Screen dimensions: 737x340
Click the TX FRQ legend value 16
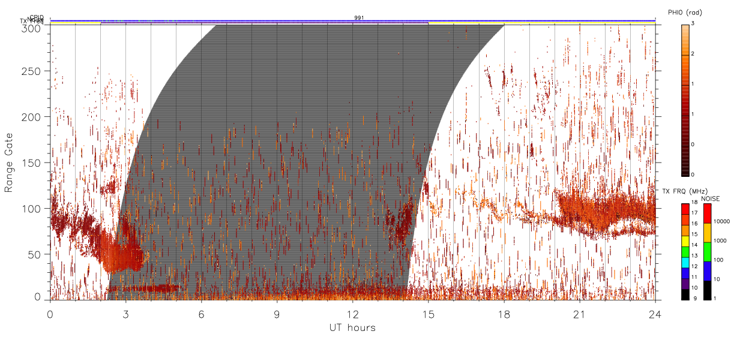point(694,224)
